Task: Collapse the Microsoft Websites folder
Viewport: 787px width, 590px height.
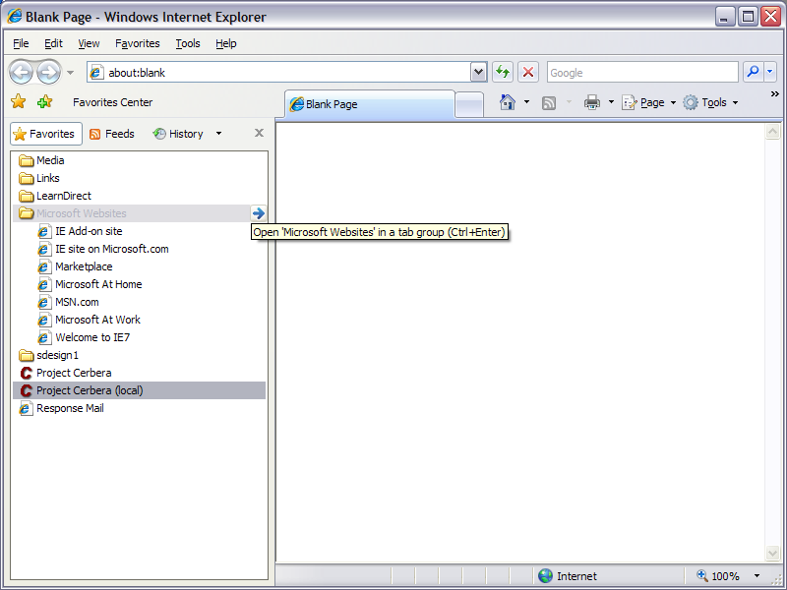Action: (81, 213)
